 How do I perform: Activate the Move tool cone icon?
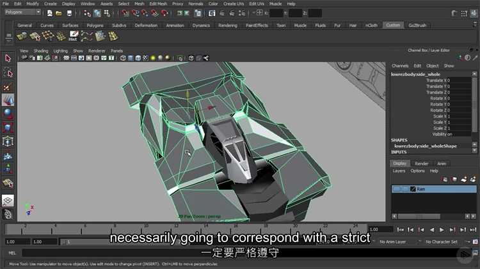(x=8, y=100)
